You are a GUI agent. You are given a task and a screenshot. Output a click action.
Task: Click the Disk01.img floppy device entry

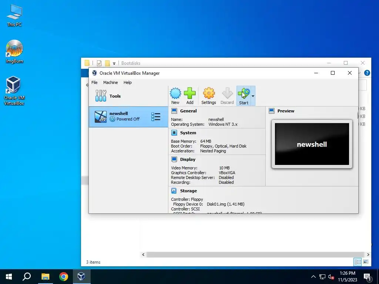coord(225,204)
